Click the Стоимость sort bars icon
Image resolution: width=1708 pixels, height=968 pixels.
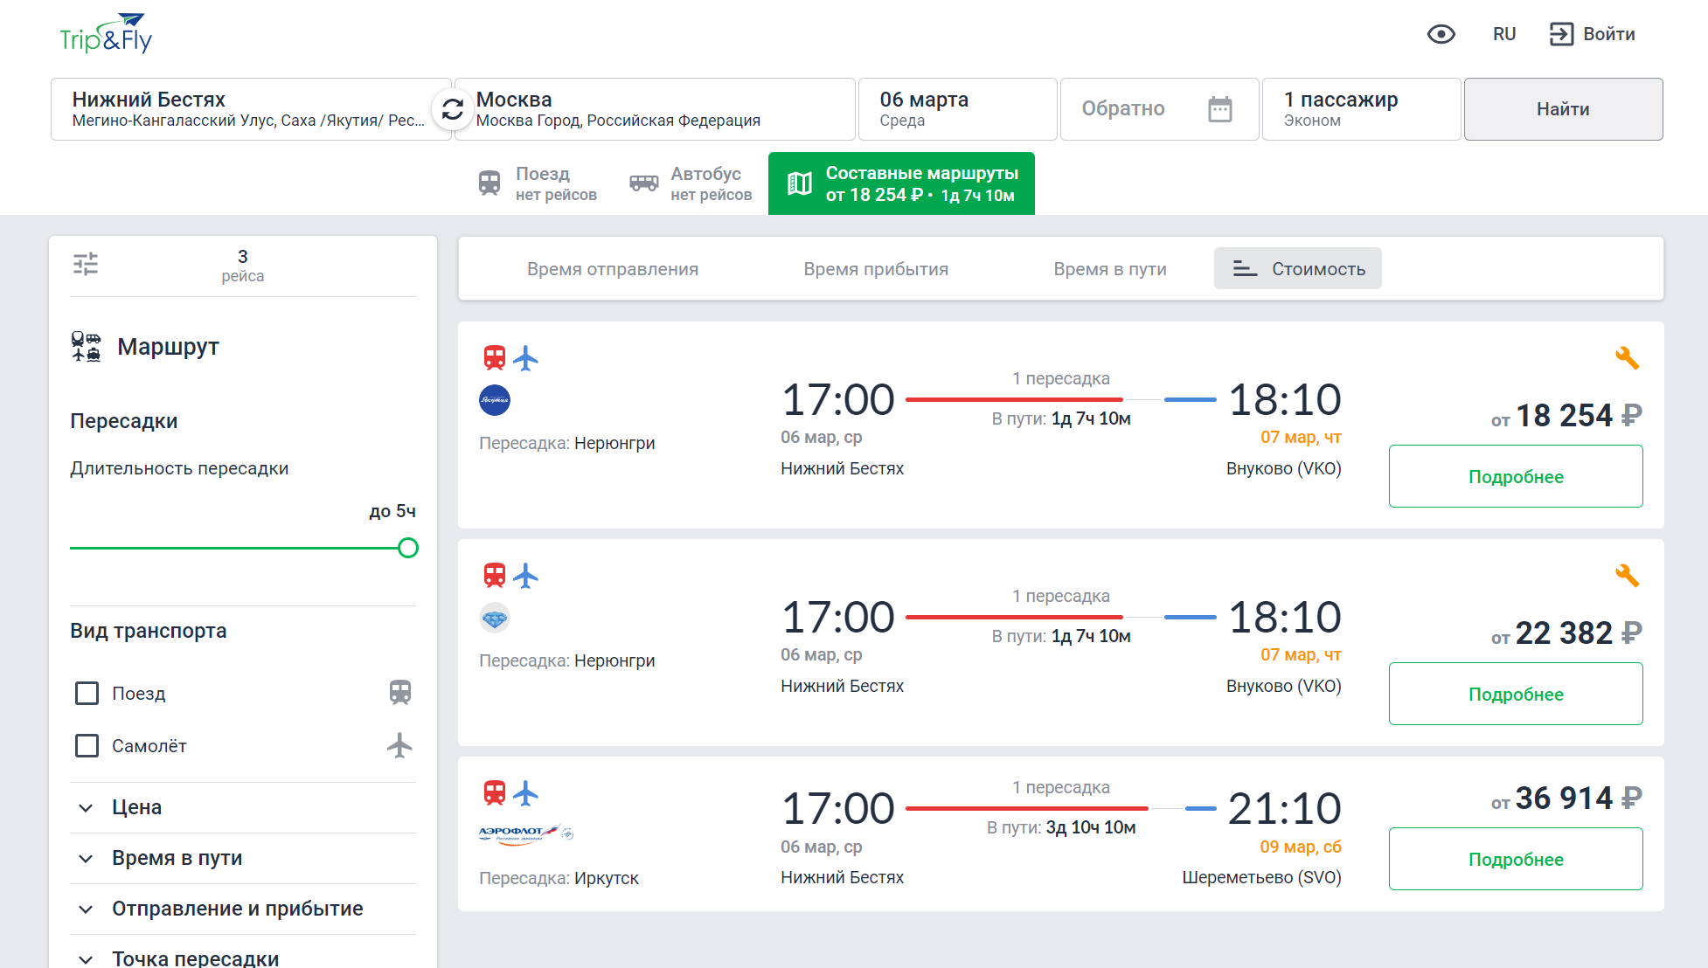point(1245,269)
